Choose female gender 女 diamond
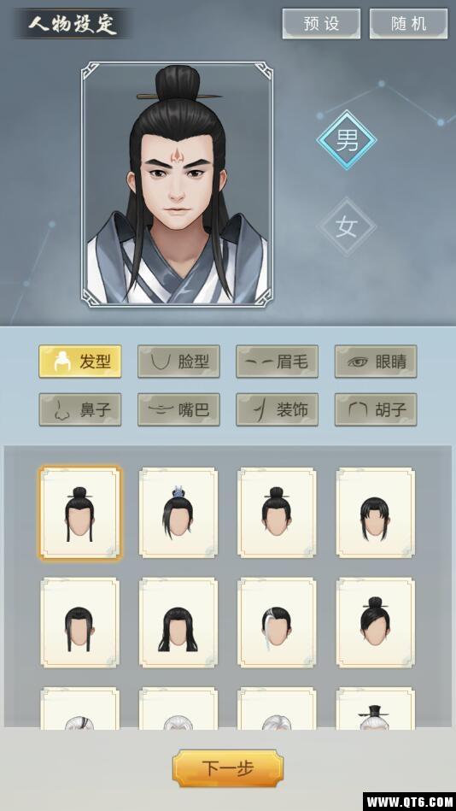Image resolution: width=456 pixels, height=811 pixels. 347,226
